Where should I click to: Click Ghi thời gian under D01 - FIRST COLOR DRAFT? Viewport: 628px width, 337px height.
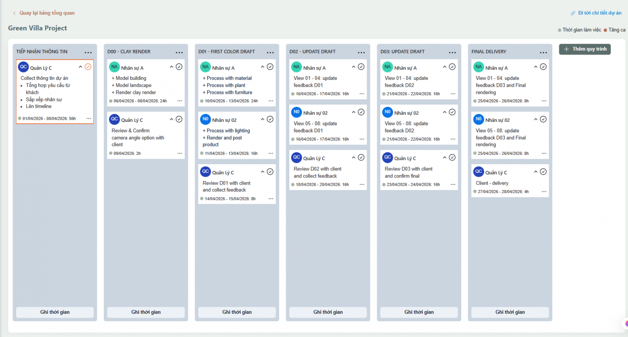pos(237,312)
